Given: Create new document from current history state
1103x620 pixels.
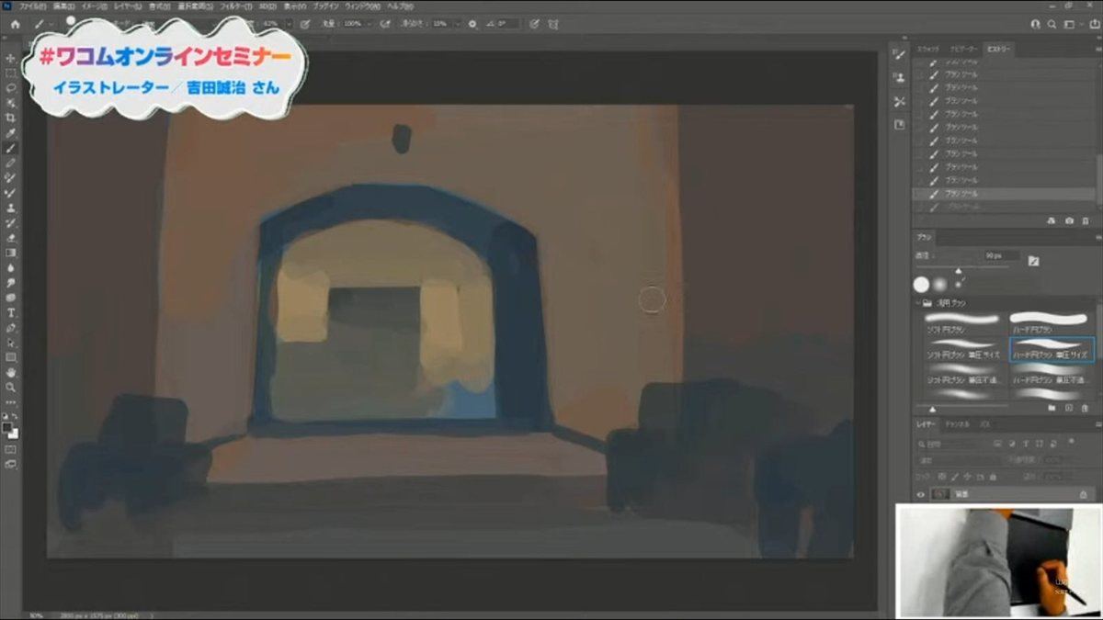Looking at the screenshot, I should point(1052,221).
